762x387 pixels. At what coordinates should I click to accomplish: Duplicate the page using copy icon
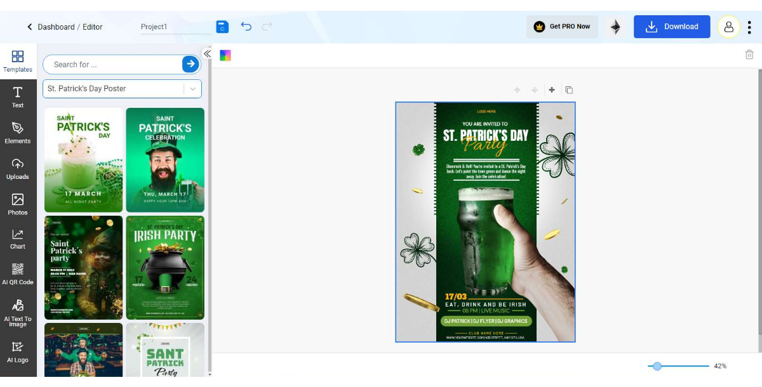[x=569, y=90]
